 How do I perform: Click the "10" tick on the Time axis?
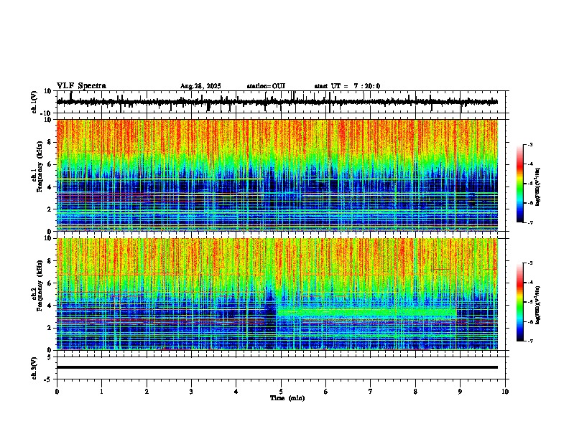505,392
